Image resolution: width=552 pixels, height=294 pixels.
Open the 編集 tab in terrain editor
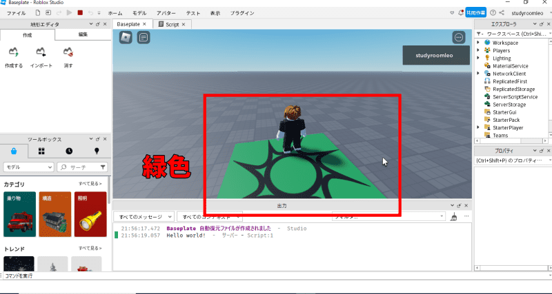83,35
